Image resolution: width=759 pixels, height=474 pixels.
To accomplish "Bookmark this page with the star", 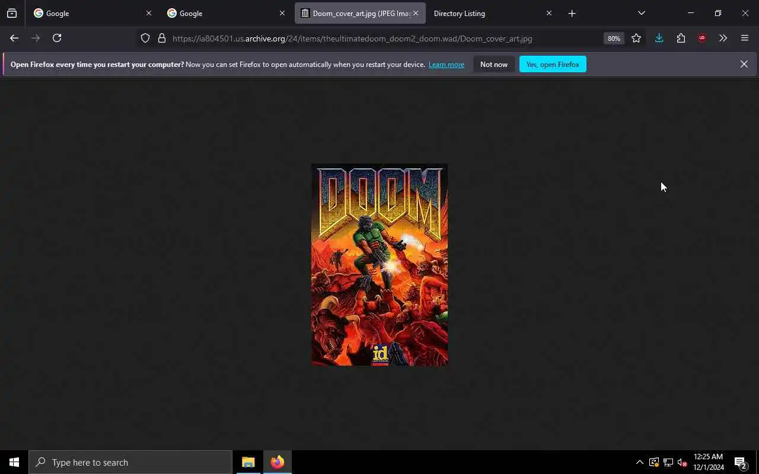I will (x=636, y=38).
